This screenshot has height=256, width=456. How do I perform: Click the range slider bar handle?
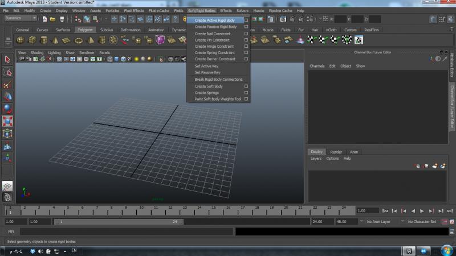coord(119,222)
